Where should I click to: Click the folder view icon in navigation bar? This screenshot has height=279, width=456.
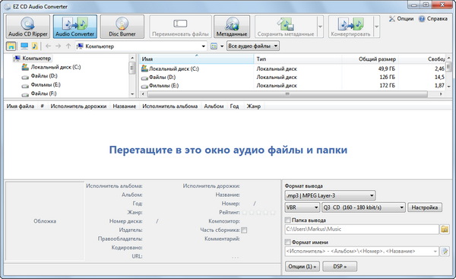pos(11,46)
